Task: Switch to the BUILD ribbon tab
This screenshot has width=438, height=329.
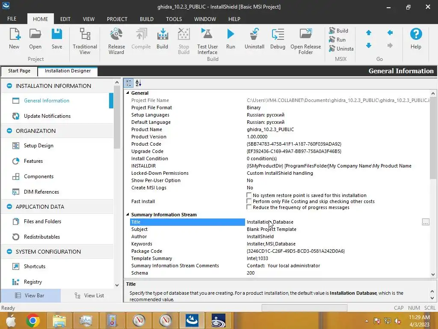Action: click(x=147, y=19)
